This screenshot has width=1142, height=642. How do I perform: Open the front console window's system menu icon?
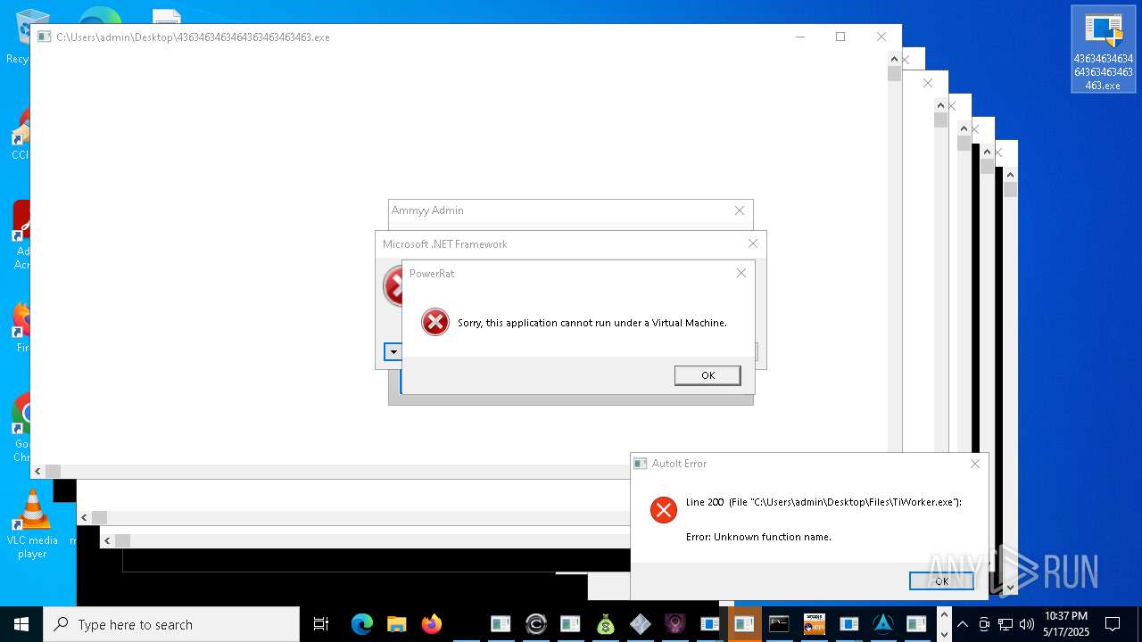pyautogui.click(x=44, y=37)
